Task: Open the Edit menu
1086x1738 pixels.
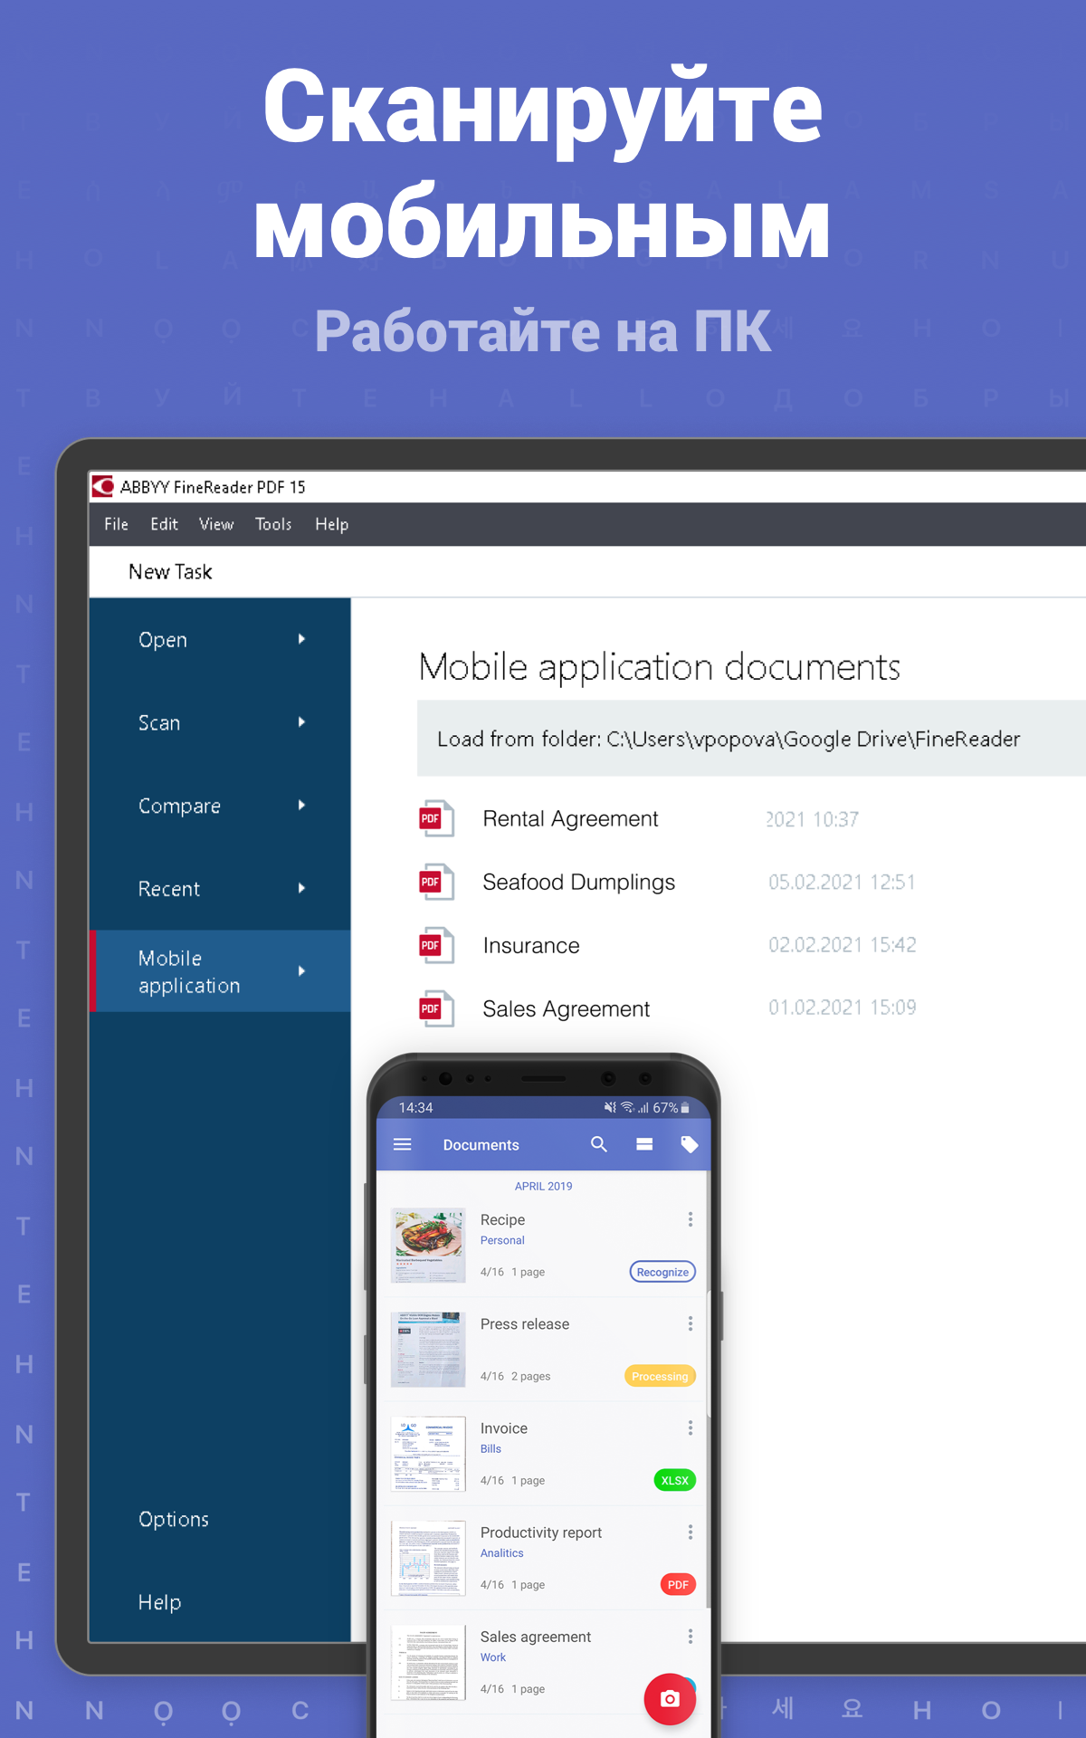Action: 164,524
